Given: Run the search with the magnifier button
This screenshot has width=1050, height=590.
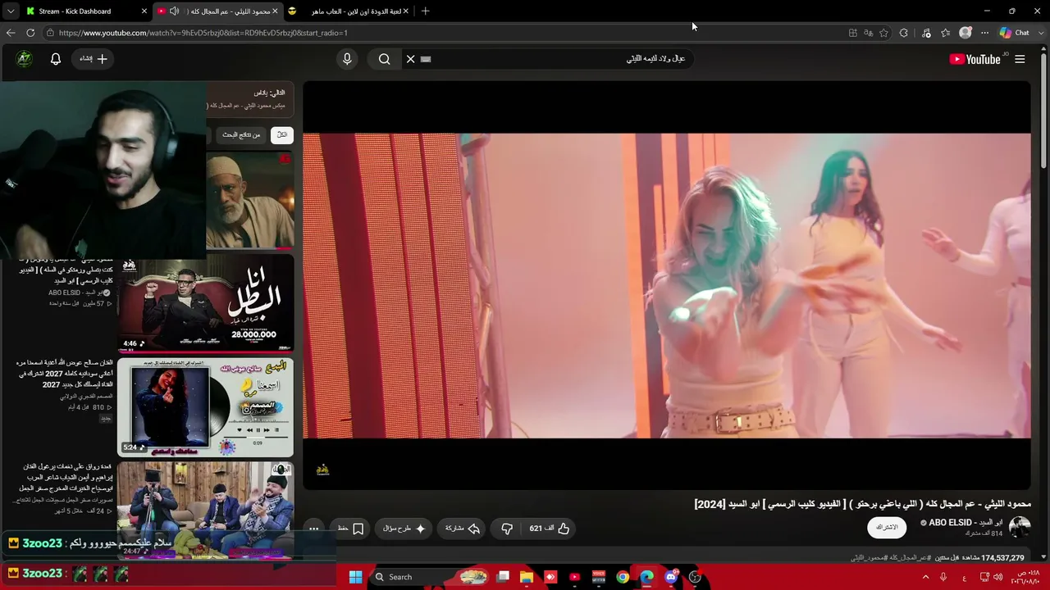Looking at the screenshot, I should (384, 59).
